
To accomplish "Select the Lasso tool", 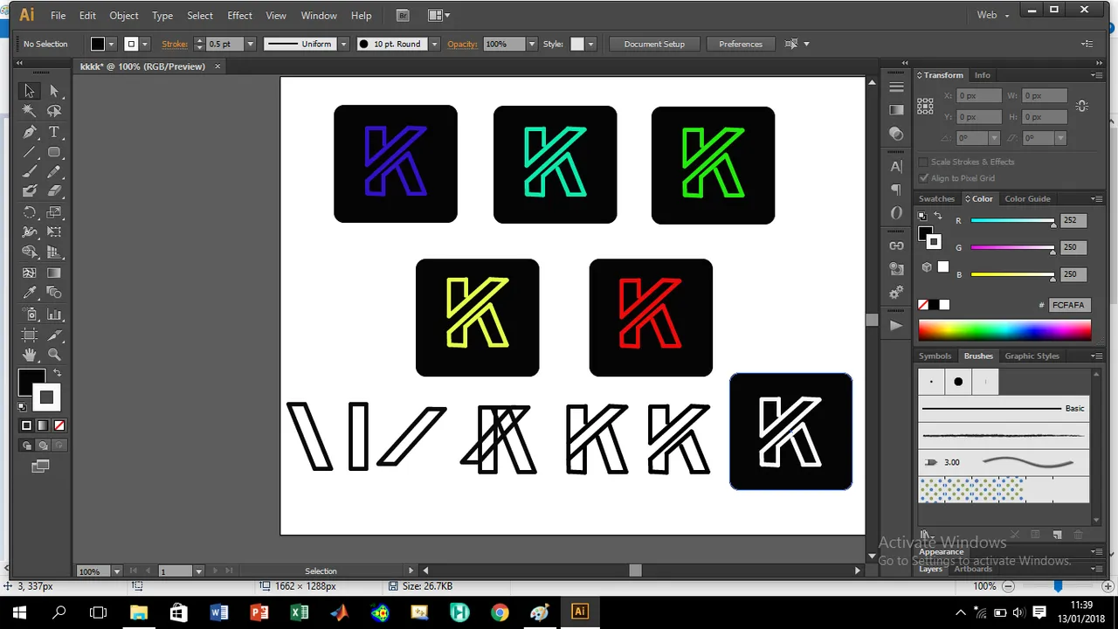I will pyautogui.click(x=54, y=111).
